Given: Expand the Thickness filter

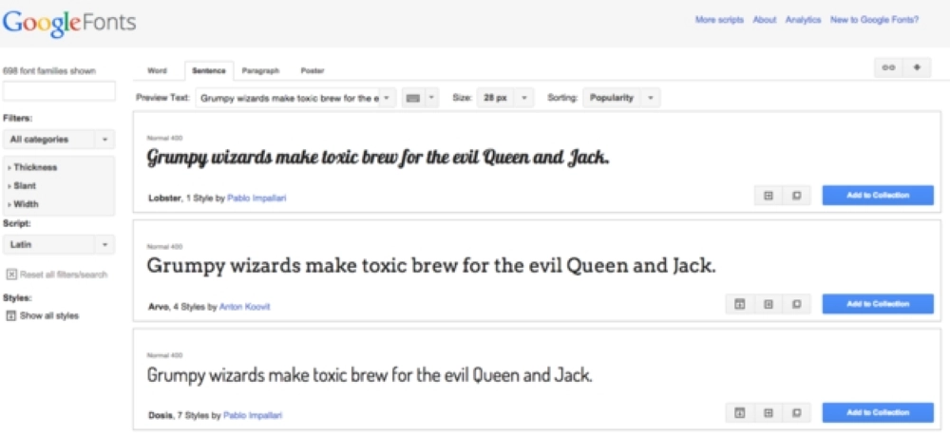Looking at the screenshot, I should point(34,167).
